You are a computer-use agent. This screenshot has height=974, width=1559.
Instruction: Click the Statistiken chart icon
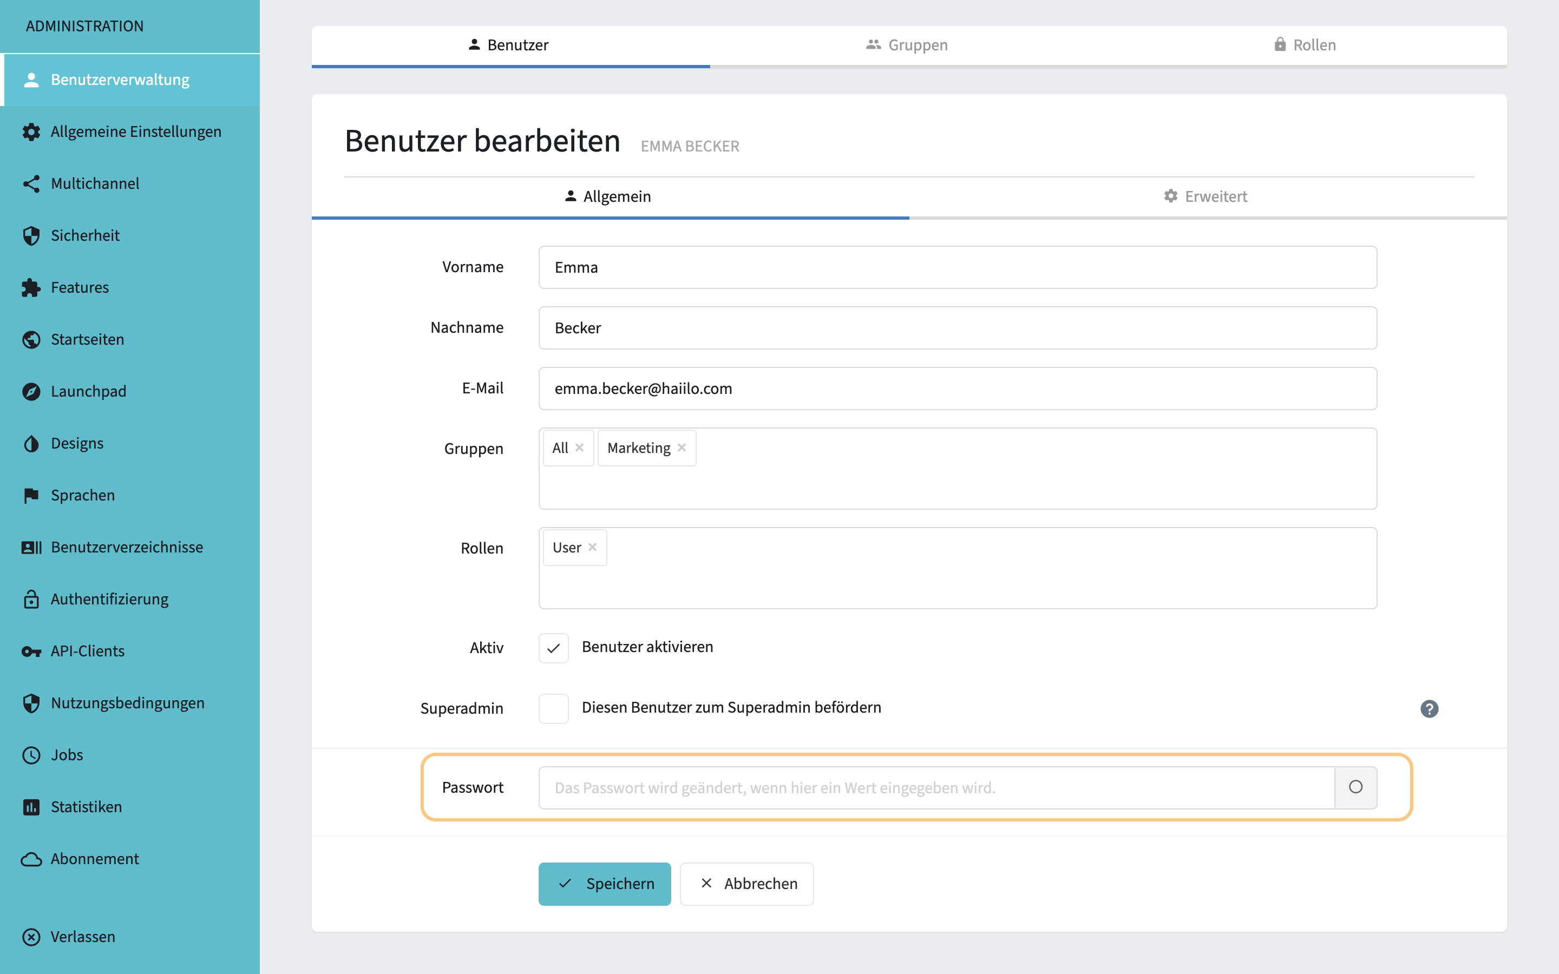(31, 807)
